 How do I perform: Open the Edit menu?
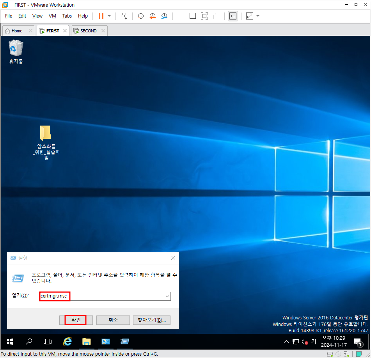[x=22, y=16]
